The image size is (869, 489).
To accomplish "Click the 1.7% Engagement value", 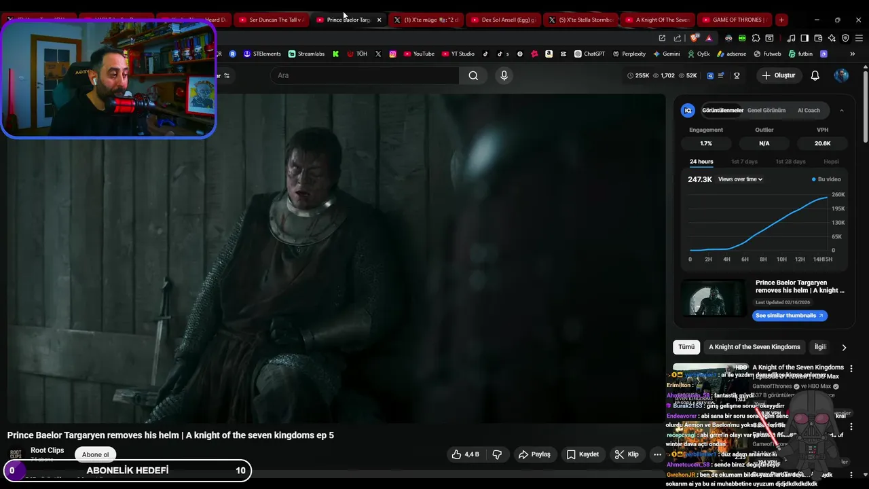I will (706, 143).
